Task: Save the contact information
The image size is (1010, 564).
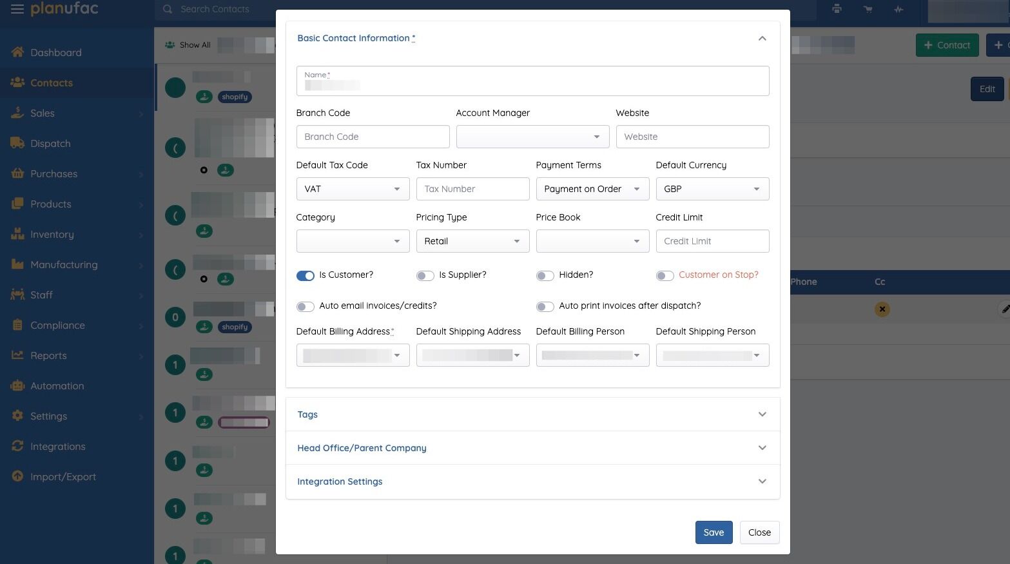Action: (714, 532)
